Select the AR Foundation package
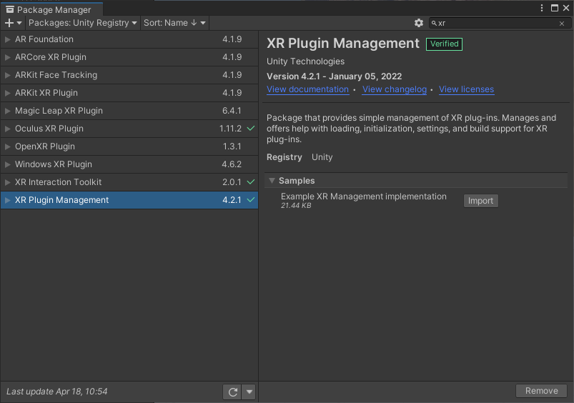The height and width of the screenshot is (403, 574). (129, 39)
